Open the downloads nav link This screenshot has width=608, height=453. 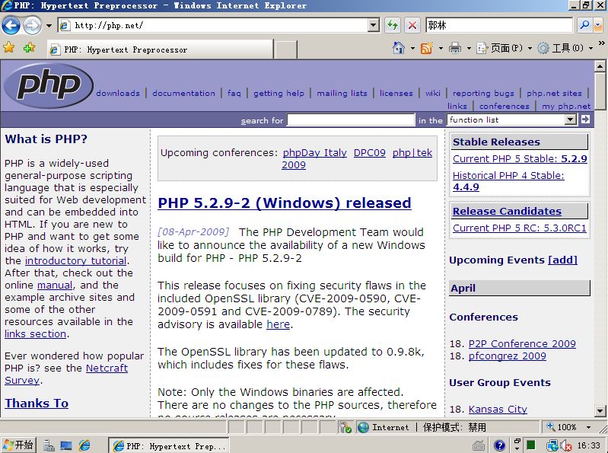click(118, 93)
